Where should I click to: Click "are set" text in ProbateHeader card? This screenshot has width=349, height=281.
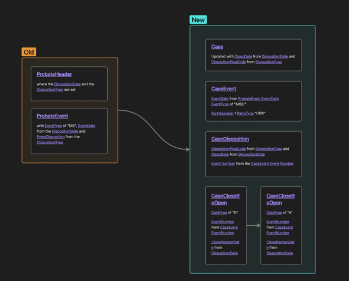tap(70, 90)
